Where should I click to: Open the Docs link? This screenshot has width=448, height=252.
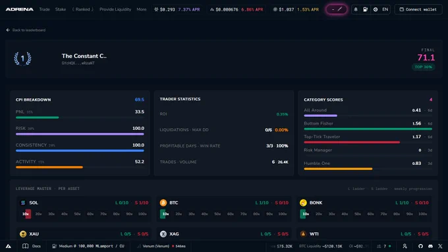tap(36, 246)
